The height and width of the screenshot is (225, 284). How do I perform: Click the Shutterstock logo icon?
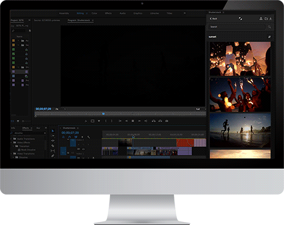[x=240, y=19]
